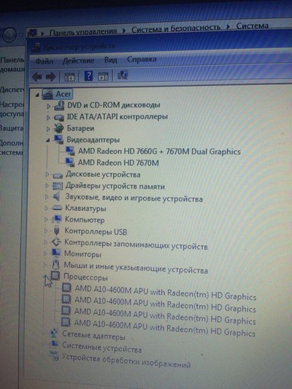
Task: Select the Контроллеры USB category icon
Action: [x=56, y=231]
